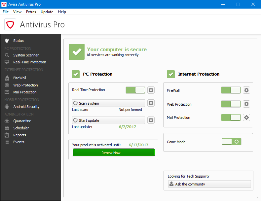Open Scheduler in the Administration sidebar
This screenshot has width=261, height=201.
tap(21, 128)
